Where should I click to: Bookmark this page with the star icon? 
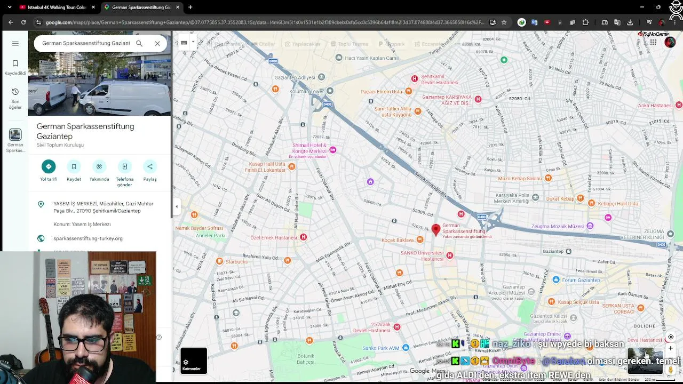tap(504, 22)
